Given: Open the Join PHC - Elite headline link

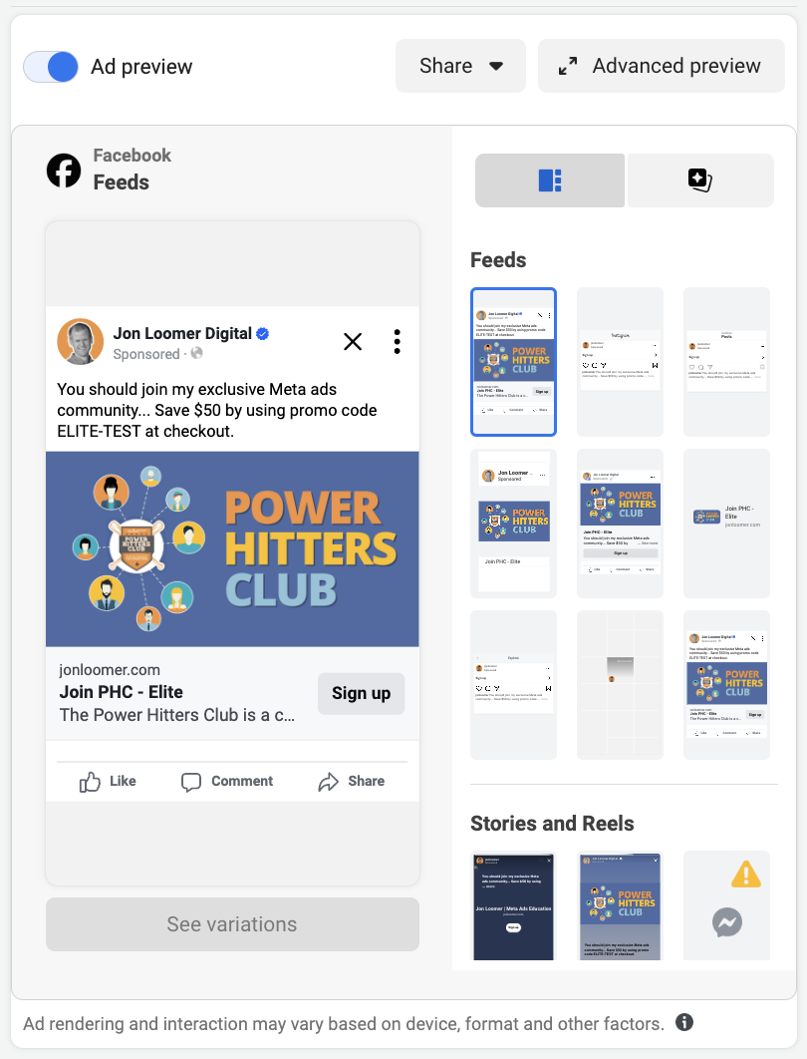Looking at the screenshot, I should (x=121, y=692).
